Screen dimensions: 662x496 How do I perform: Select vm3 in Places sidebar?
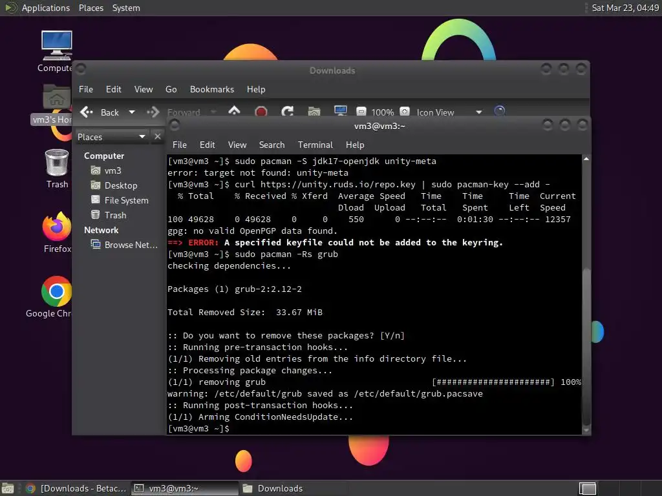(112, 170)
